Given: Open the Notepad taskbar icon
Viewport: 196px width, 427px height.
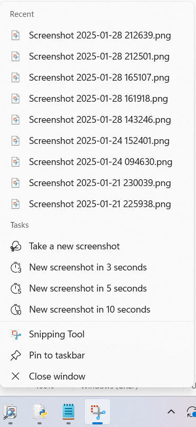Looking at the screenshot, I should coord(68,412).
